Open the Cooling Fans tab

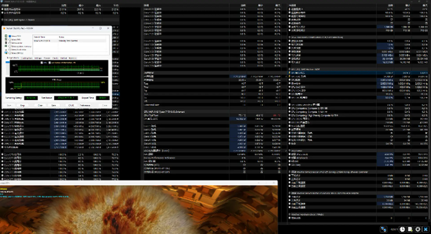pyautogui.click(x=26, y=58)
